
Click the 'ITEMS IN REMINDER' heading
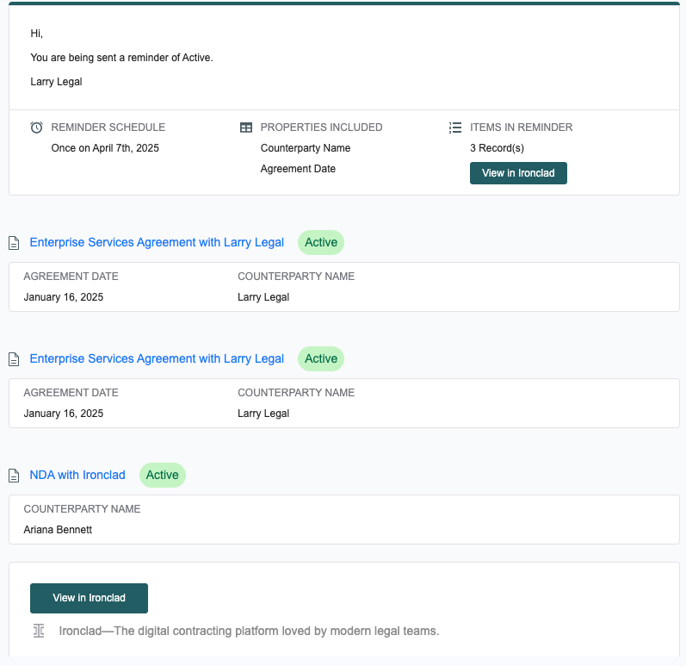[521, 128]
